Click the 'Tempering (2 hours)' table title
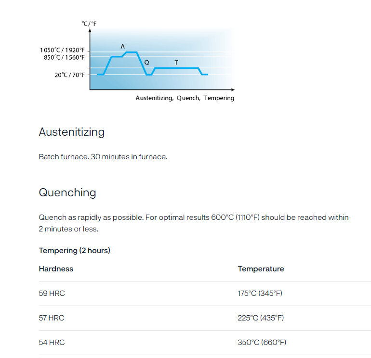This screenshot has height=358, width=371. [x=75, y=251]
